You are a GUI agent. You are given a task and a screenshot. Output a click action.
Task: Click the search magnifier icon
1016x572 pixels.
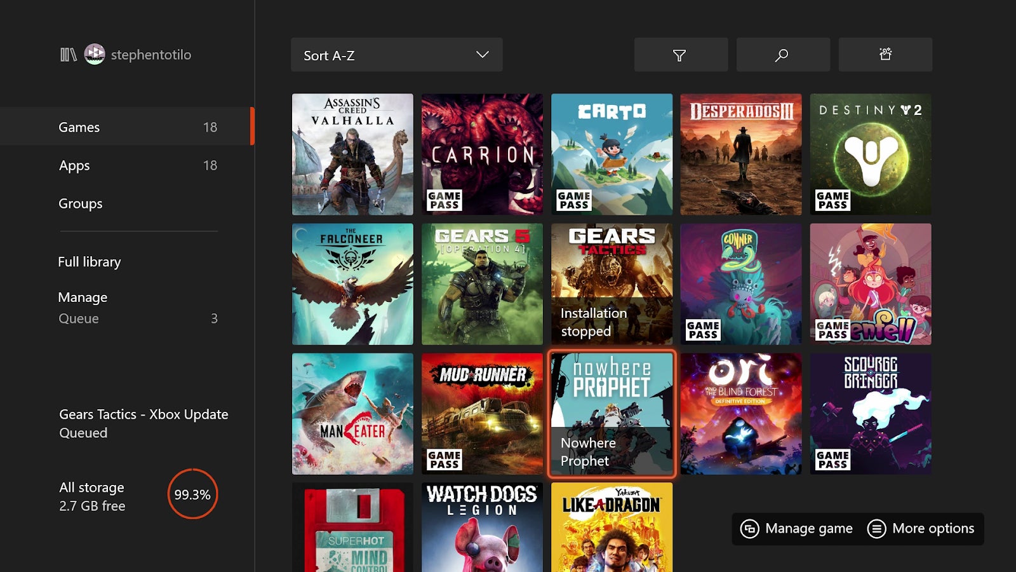[782, 55]
